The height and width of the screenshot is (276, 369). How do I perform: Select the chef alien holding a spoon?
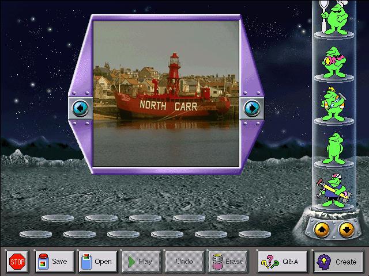[334, 18]
